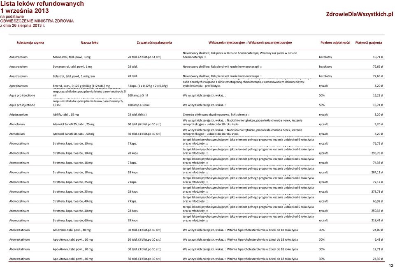Click the 'Wskazania rejestracyjne :: Wskazania pozarejestracyjne' header

coord(250,42)
